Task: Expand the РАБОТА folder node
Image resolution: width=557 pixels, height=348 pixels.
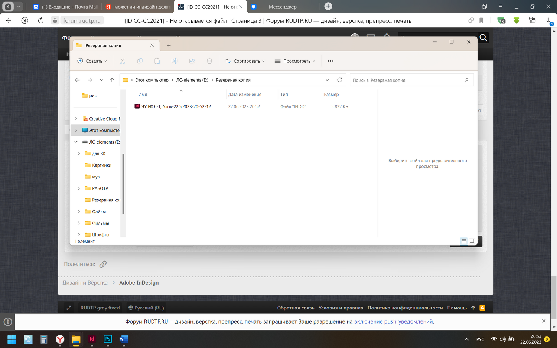Action: tap(79, 188)
